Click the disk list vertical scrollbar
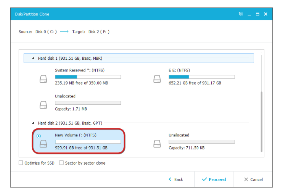Viewport: 283px width, 195px height. [261, 122]
